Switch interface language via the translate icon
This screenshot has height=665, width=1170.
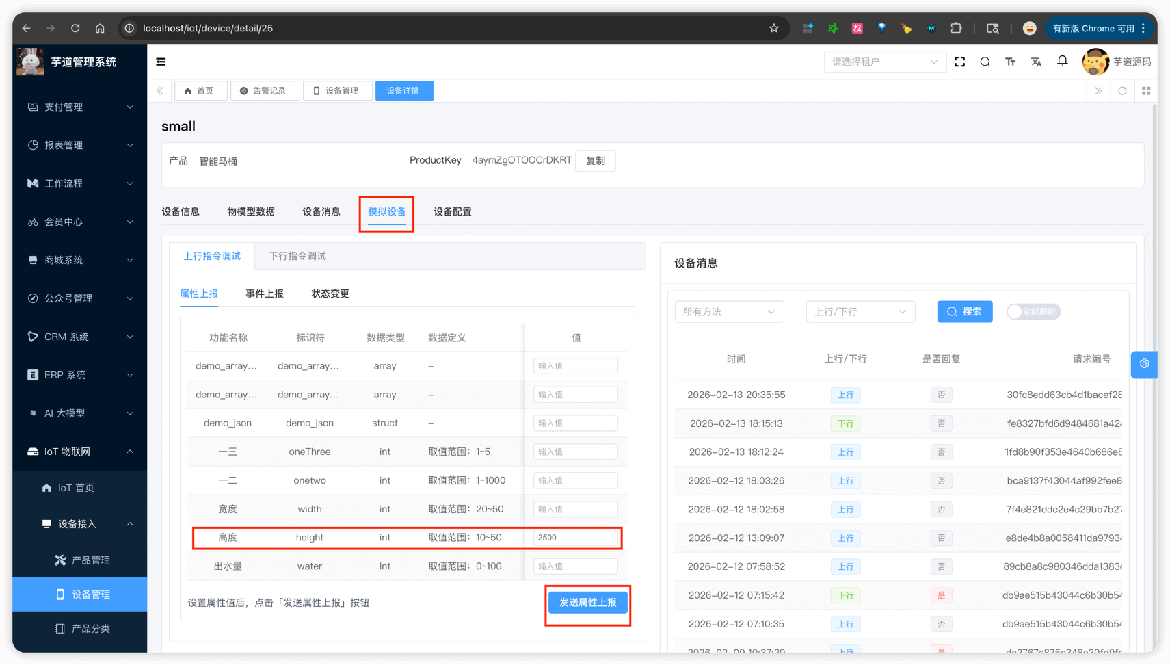click(1037, 62)
